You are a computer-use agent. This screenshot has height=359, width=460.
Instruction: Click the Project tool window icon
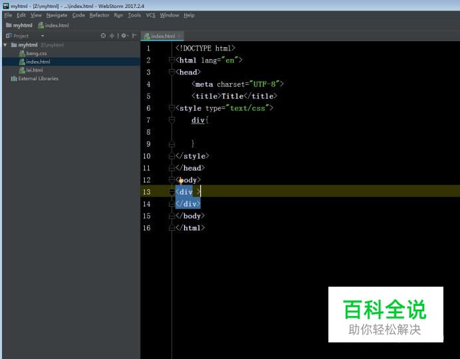pos(9,36)
